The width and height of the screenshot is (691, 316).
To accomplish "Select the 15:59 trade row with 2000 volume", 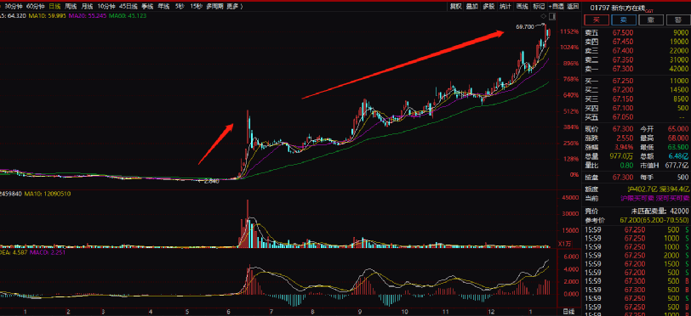I will pos(637,256).
